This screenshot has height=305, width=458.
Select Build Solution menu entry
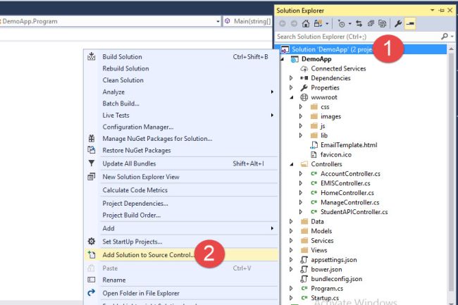click(181, 57)
